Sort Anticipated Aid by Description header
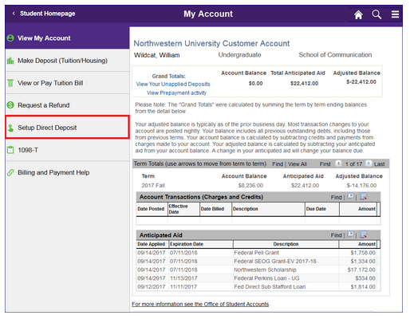410x319 pixels. point(286,244)
